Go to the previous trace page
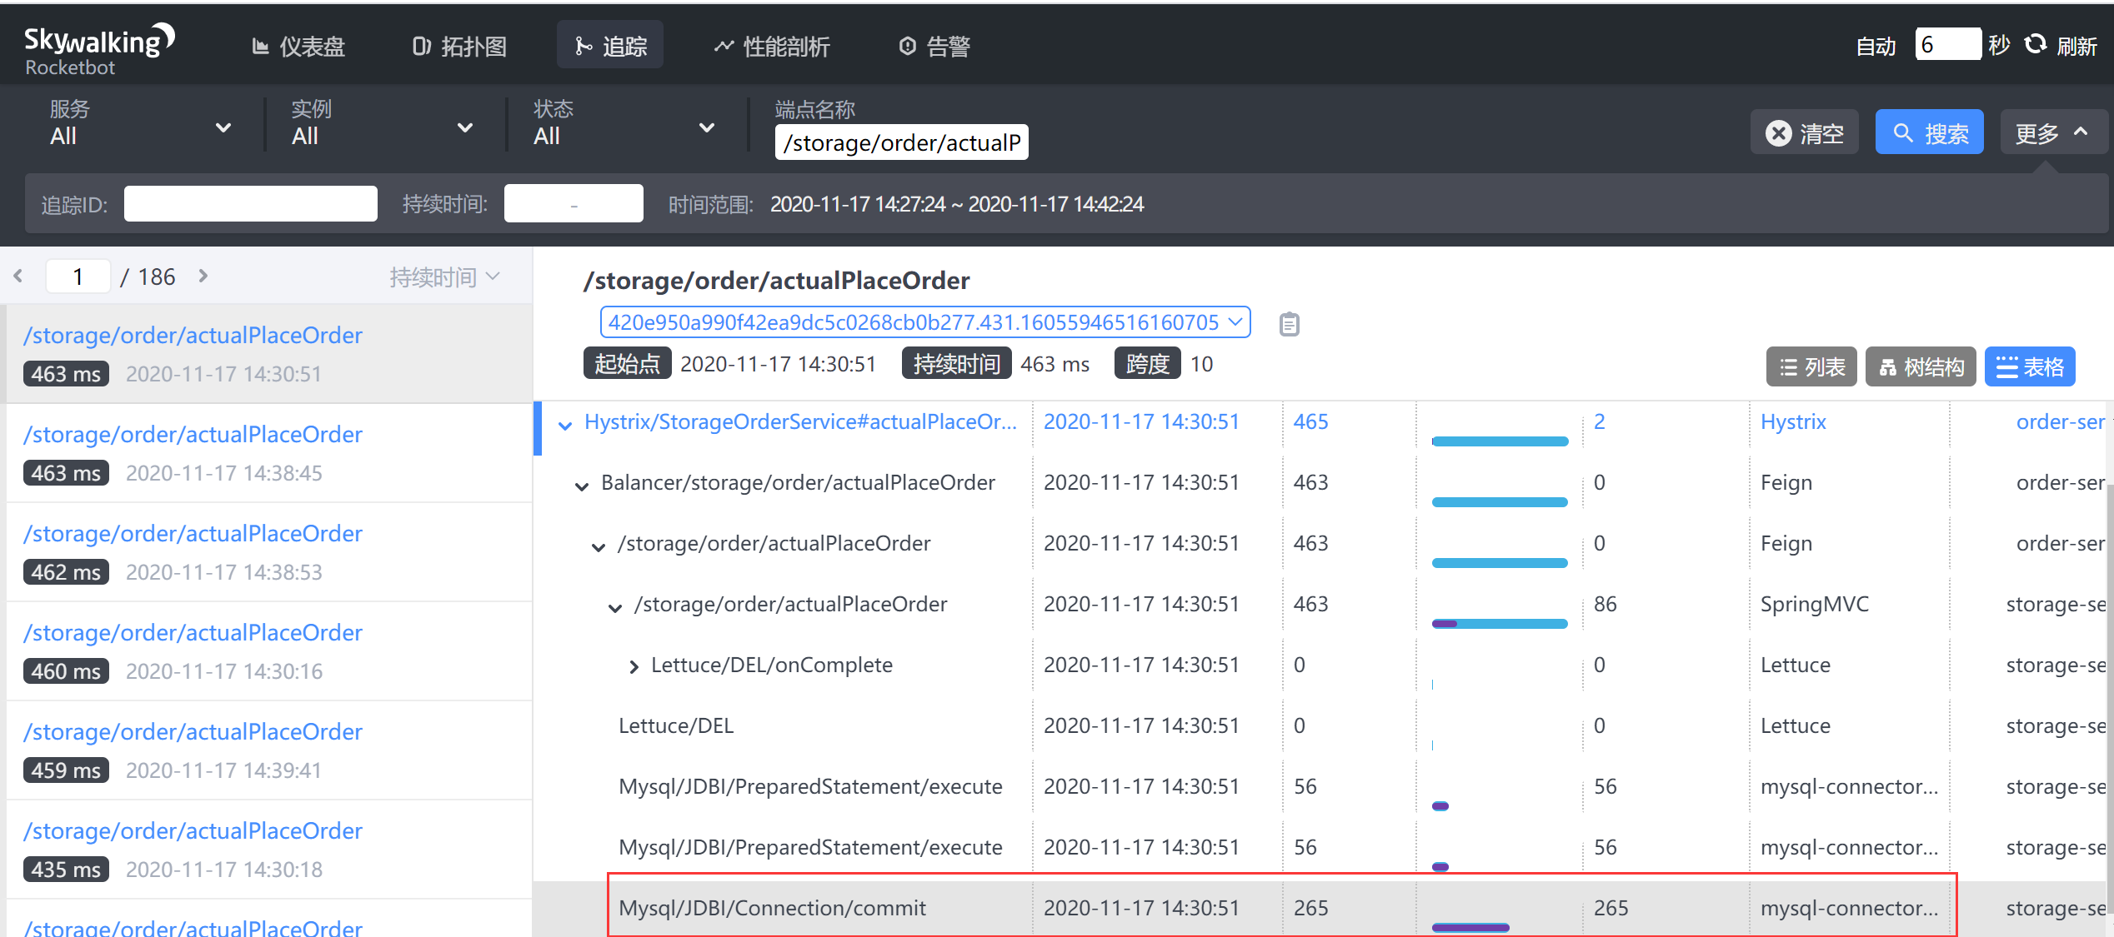2114x937 pixels. [18, 276]
